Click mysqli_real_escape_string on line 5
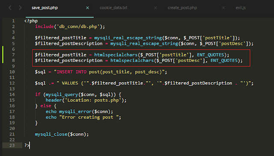This screenshot has height=156, width=274. 144,44
